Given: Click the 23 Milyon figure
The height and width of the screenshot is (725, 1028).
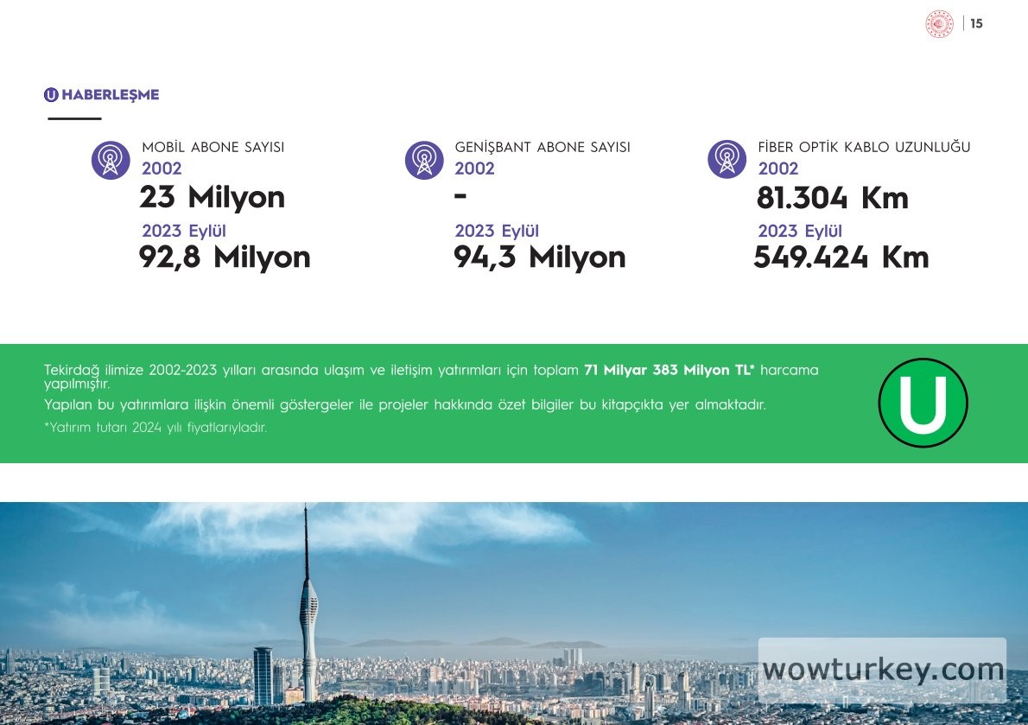Looking at the screenshot, I should click(x=212, y=198).
